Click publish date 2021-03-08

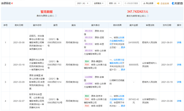167,101
